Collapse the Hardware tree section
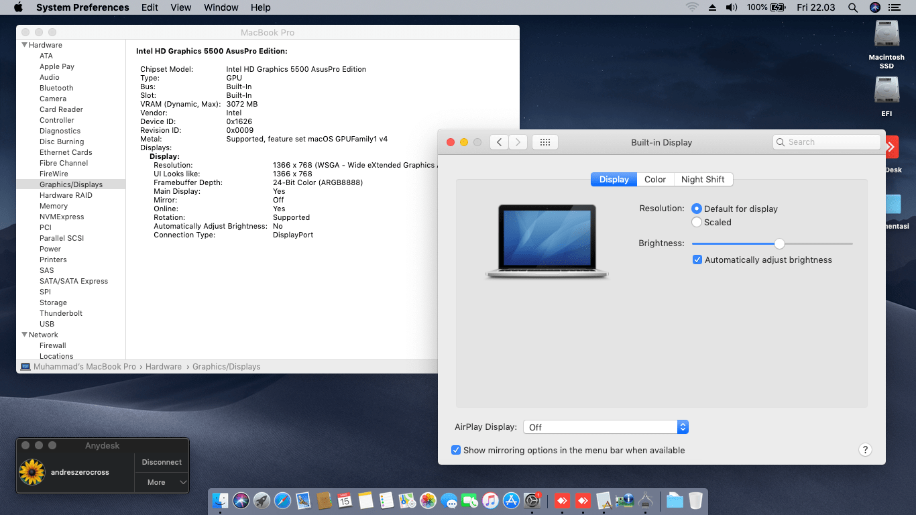Screen dimensions: 916x515 [x=25, y=45]
